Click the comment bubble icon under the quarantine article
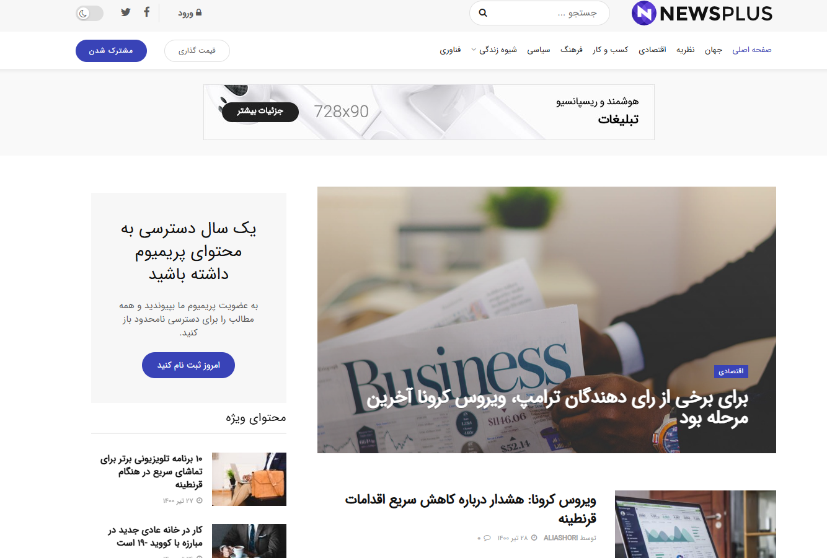This screenshot has width=827, height=558. tap(487, 538)
